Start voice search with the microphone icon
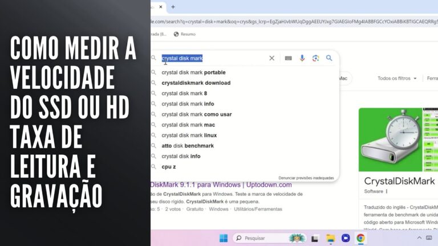The height and width of the screenshot is (246, 438). [302, 58]
